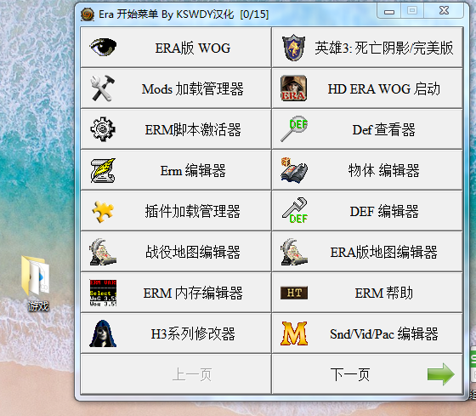Image resolution: width=476 pixels, height=416 pixels.
Task: Open ERM 内存编辑器
Action: tap(176, 293)
